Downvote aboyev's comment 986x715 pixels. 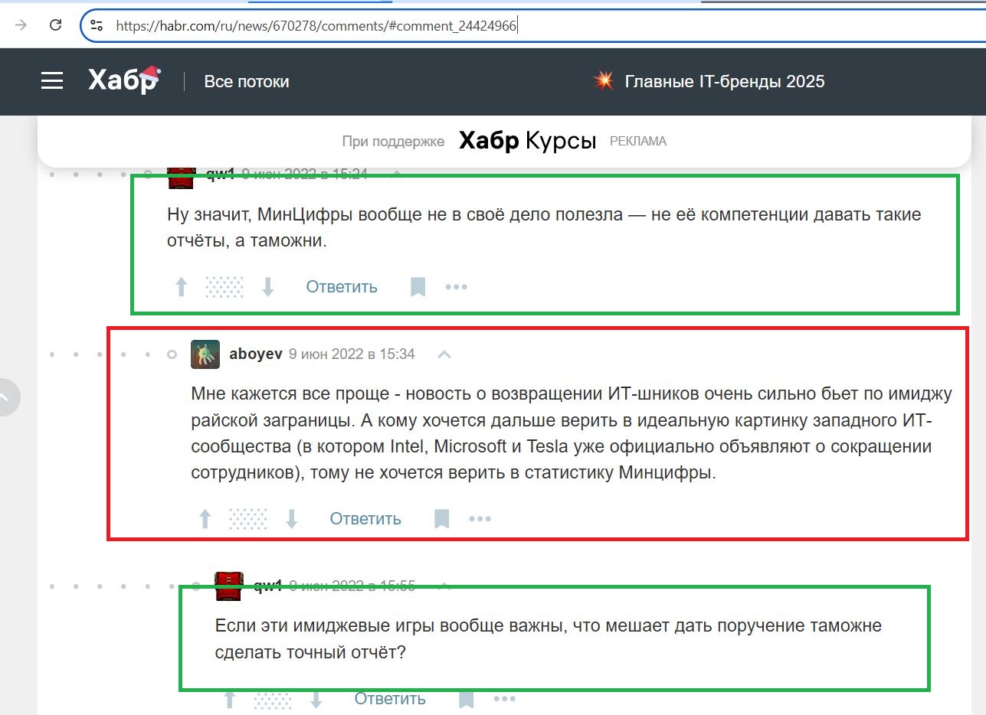point(291,518)
